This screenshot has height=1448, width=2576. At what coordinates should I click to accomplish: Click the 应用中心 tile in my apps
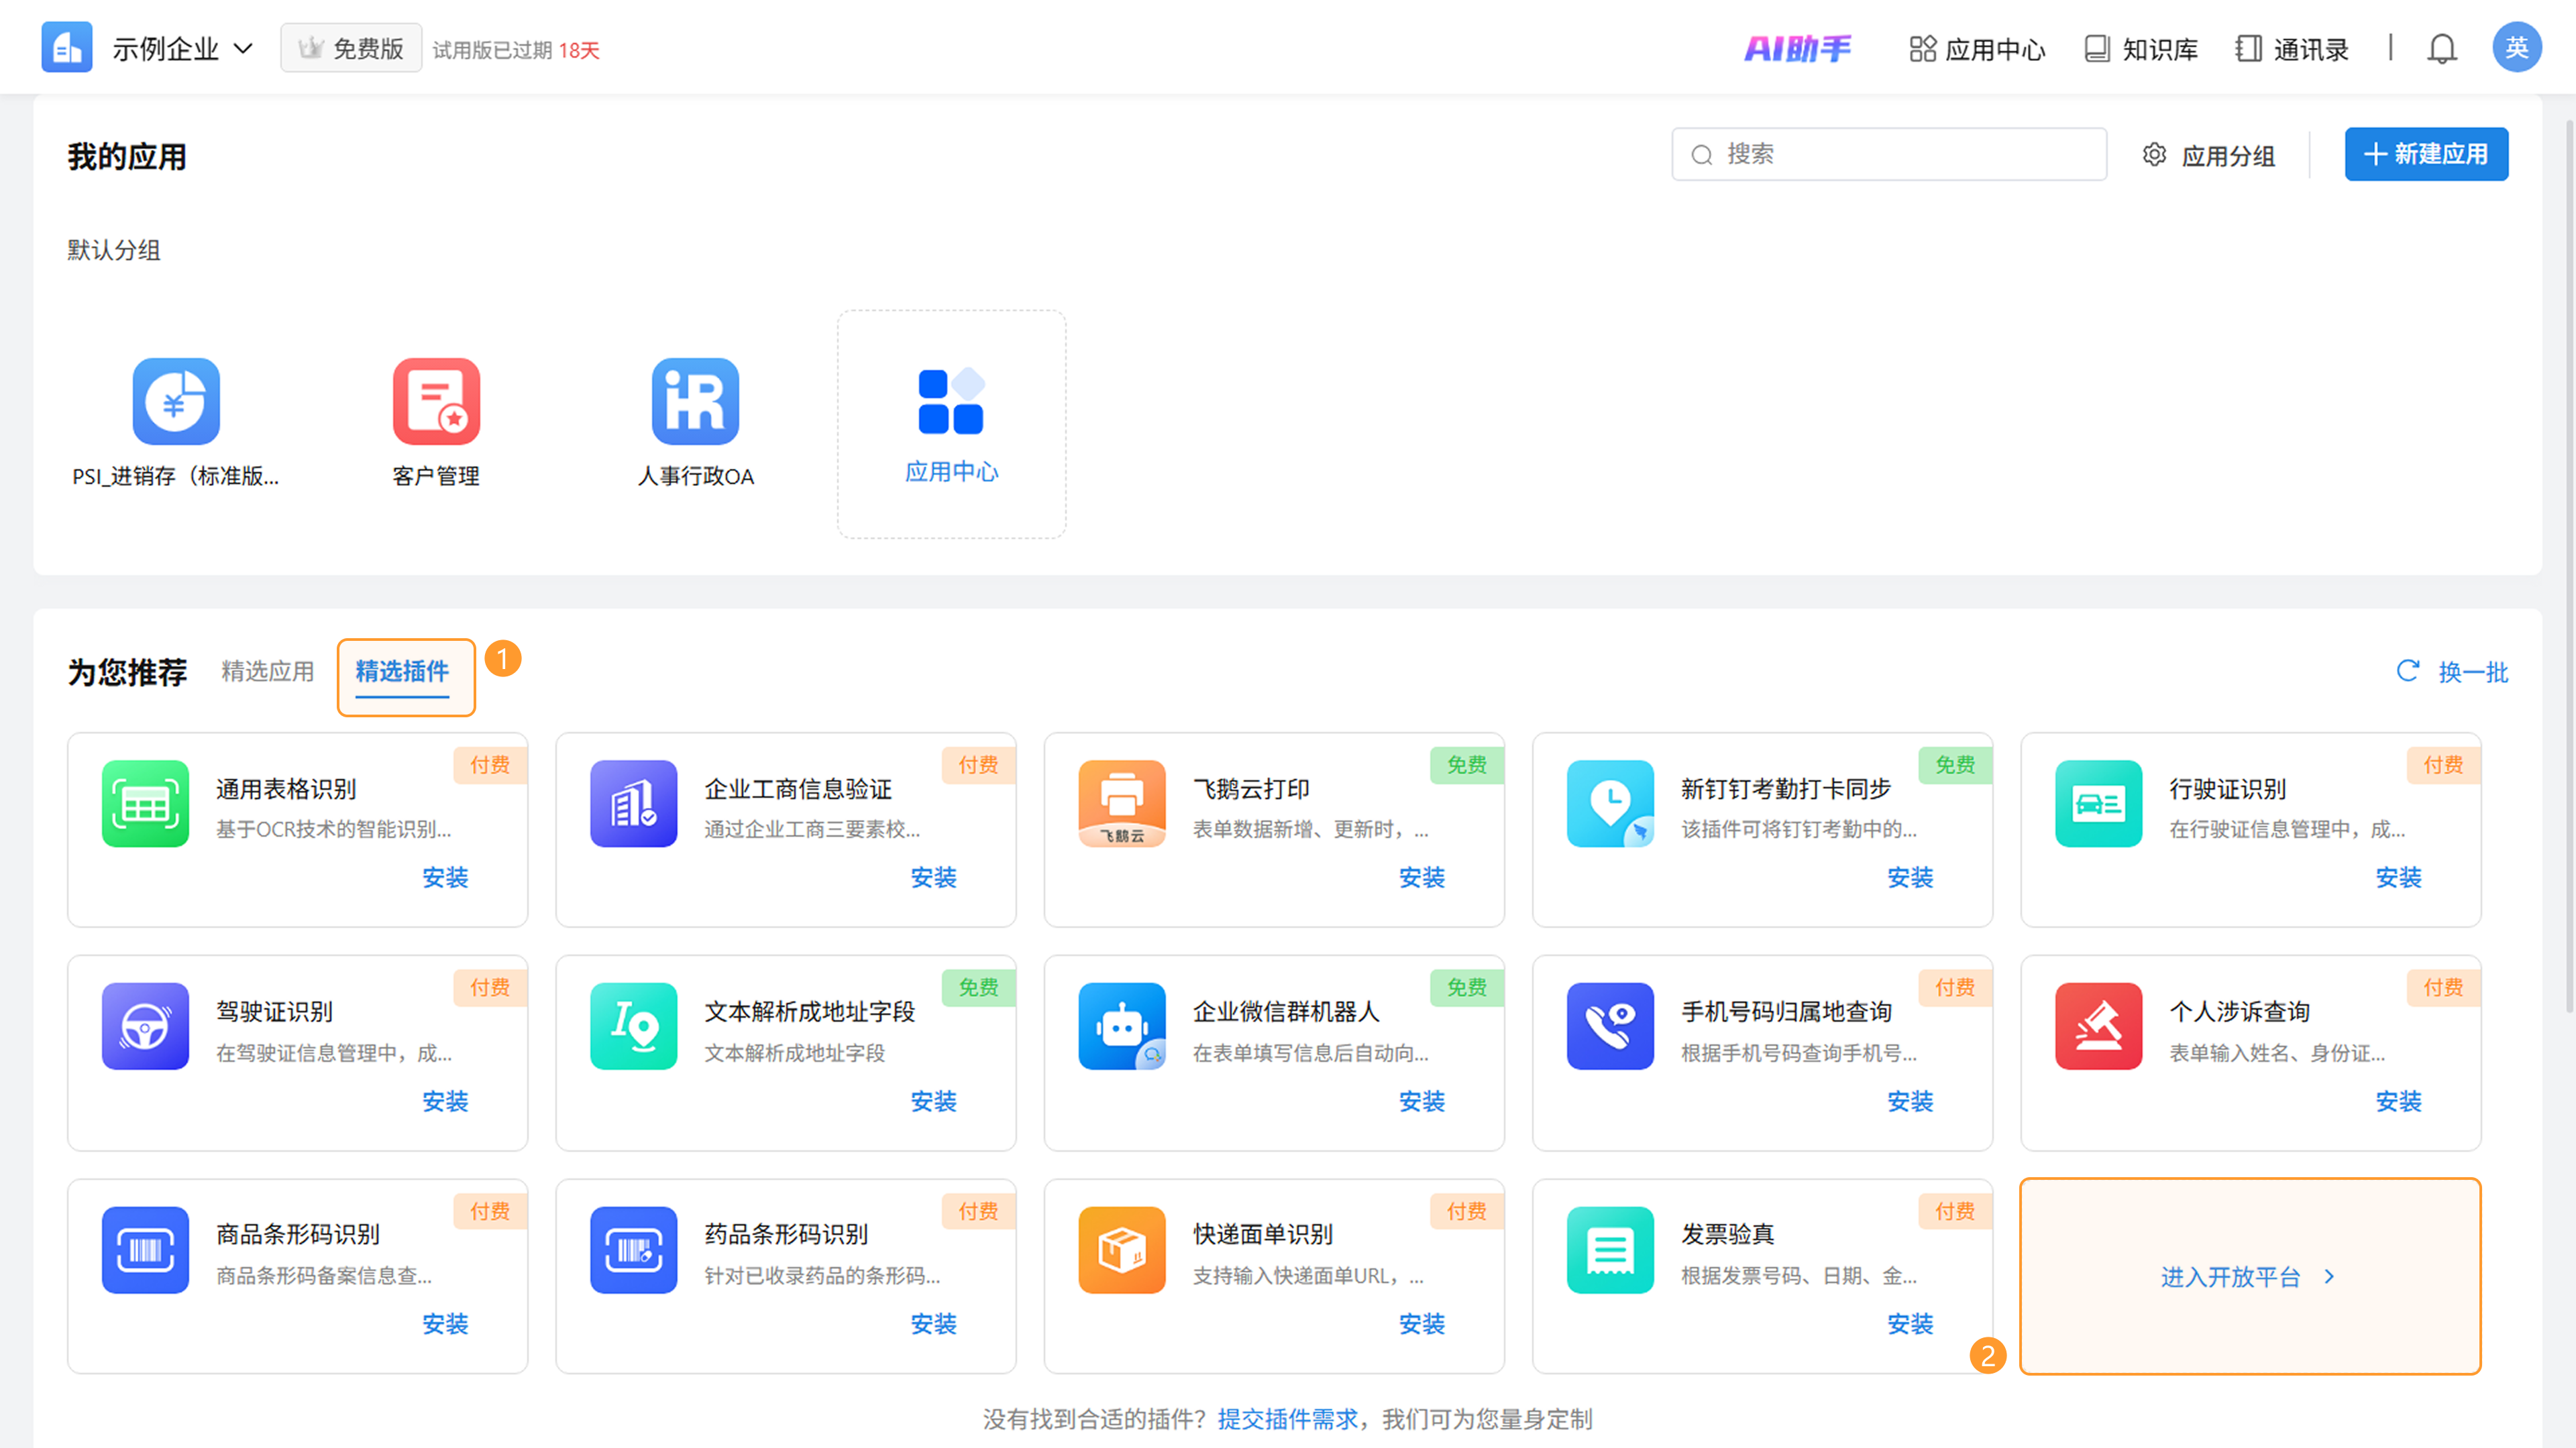click(951, 424)
